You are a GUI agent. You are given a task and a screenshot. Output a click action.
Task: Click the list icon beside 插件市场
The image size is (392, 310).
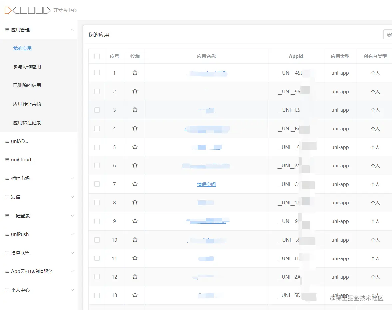7,178
